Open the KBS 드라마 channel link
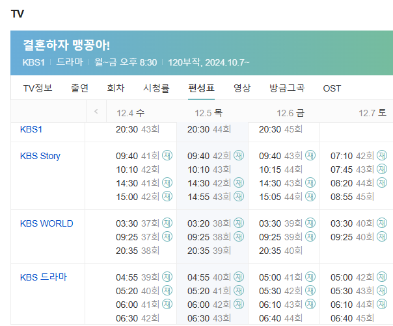393x326 pixels. tap(44, 277)
